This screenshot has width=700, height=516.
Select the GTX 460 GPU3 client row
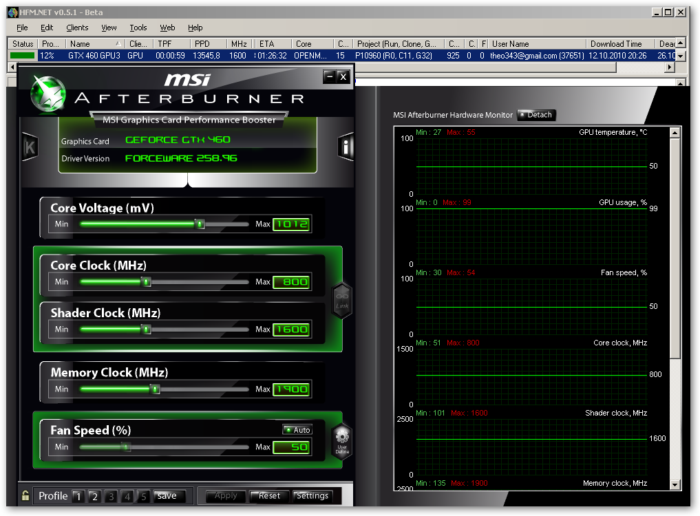(x=341, y=55)
